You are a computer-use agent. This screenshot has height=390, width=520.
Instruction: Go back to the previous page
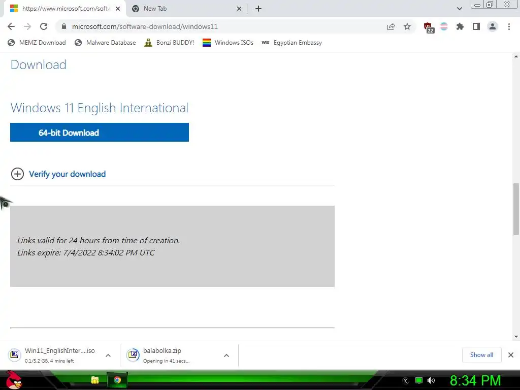[x=11, y=26]
